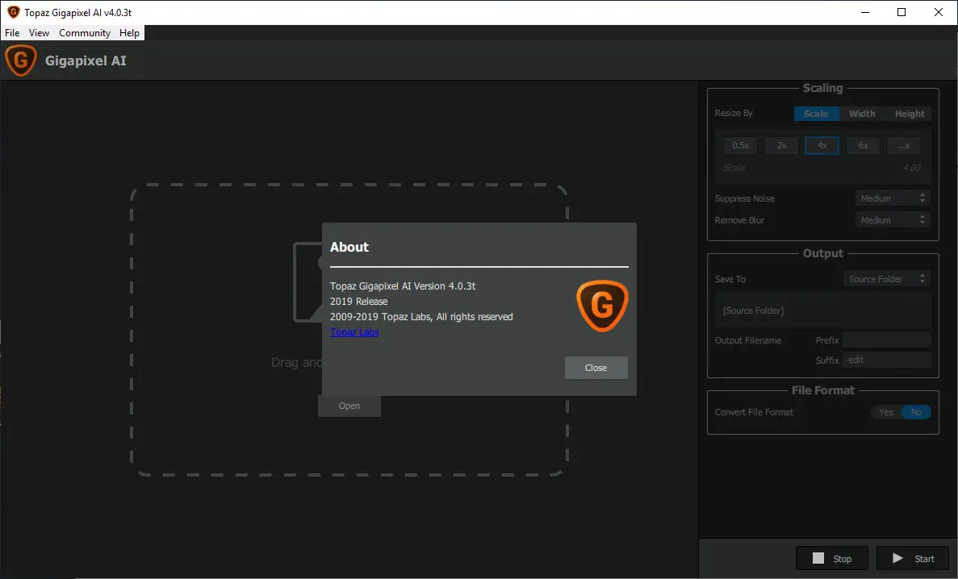Screen dimensions: 958x579
Task: Follow the Topaz Labs link
Action: point(354,331)
